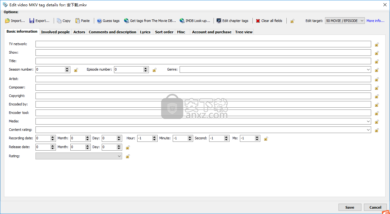The width and height of the screenshot is (390, 214).
Task: Click into the TV network field
Action: 203,44
